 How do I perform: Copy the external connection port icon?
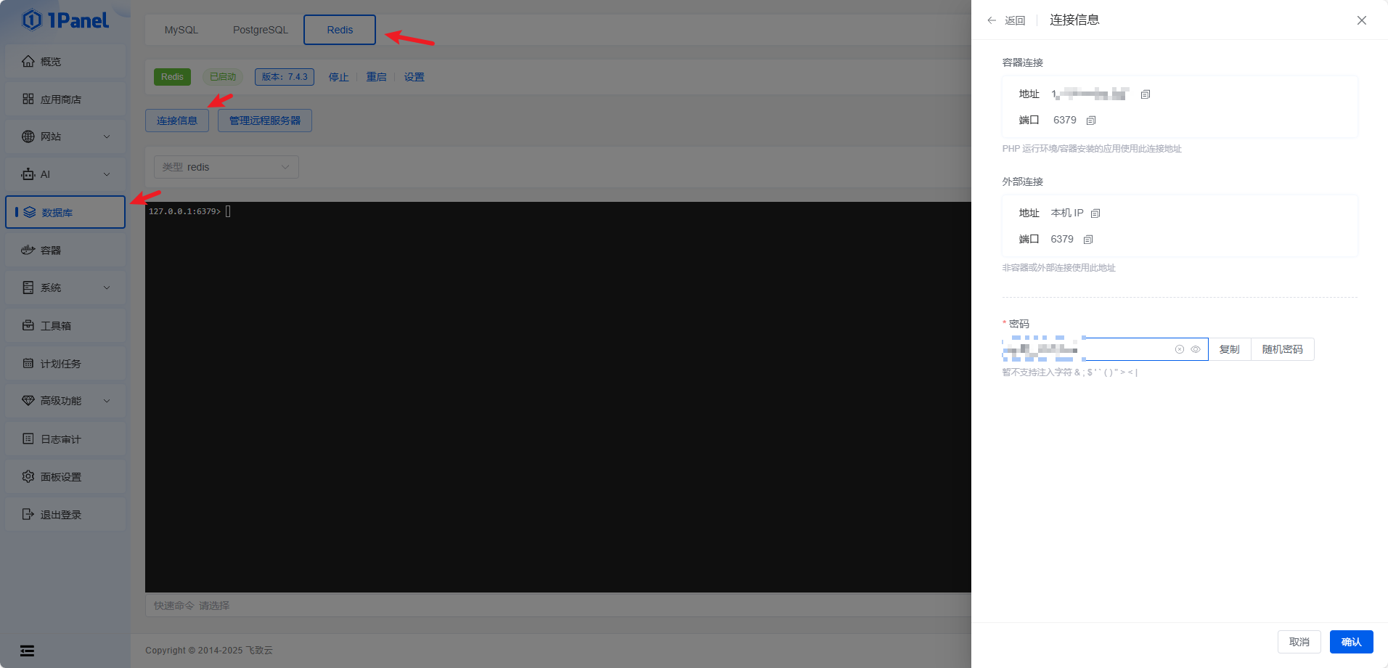(1087, 240)
